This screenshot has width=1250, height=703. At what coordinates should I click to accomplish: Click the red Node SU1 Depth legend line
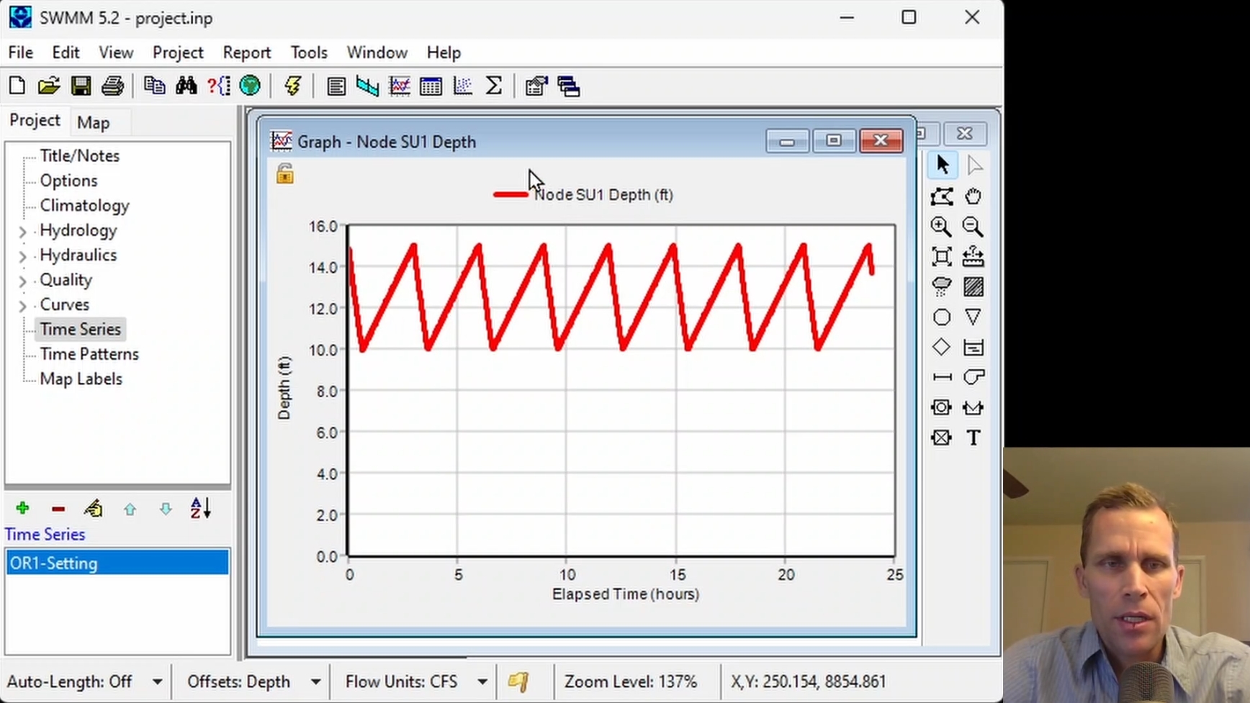point(511,194)
